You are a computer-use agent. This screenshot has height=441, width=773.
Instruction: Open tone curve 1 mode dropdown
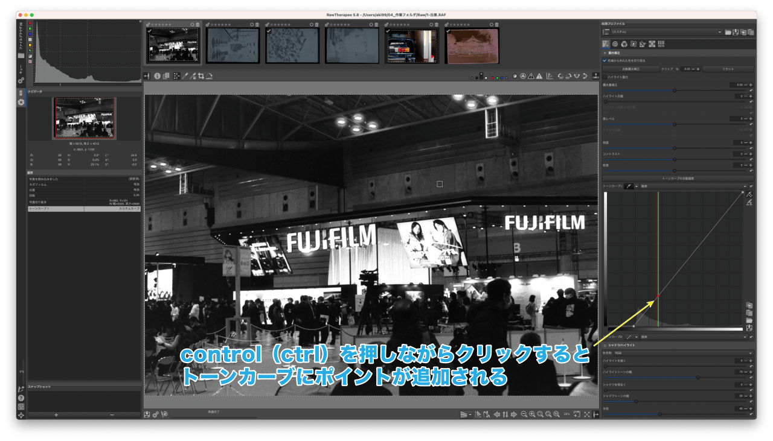tap(694, 186)
